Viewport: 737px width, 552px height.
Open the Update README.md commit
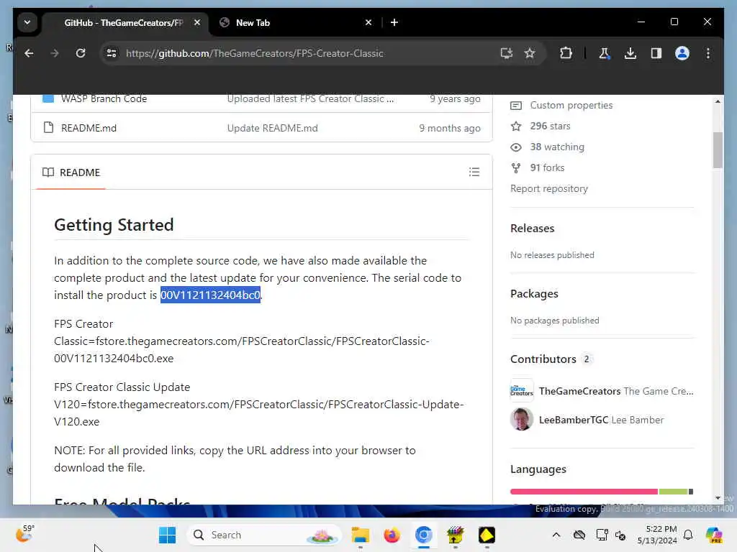(273, 128)
